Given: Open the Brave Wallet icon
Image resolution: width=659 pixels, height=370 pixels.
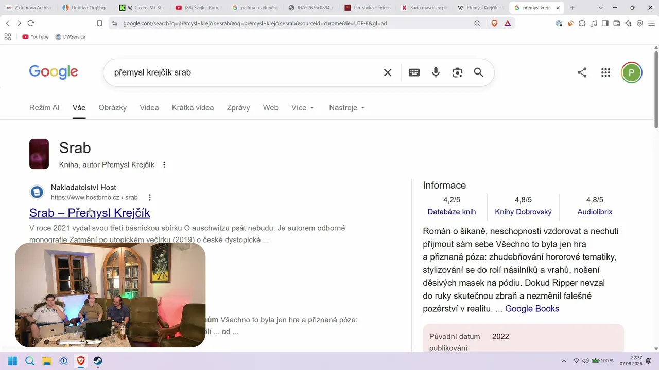Looking at the screenshot, I should pyautogui.click(x=617, y=23).
